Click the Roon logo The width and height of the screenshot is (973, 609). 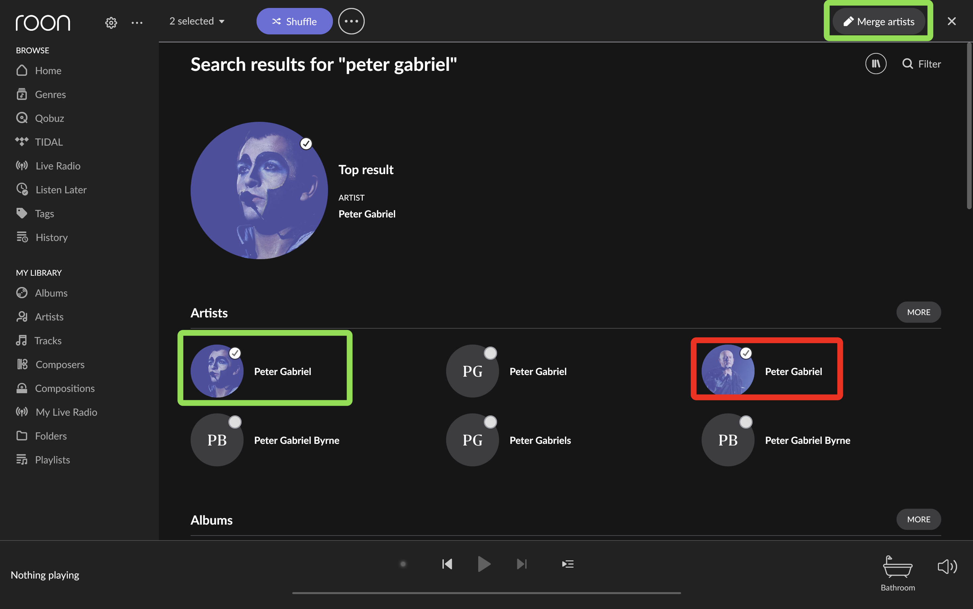pyautogui.click(x=43, y=23)
